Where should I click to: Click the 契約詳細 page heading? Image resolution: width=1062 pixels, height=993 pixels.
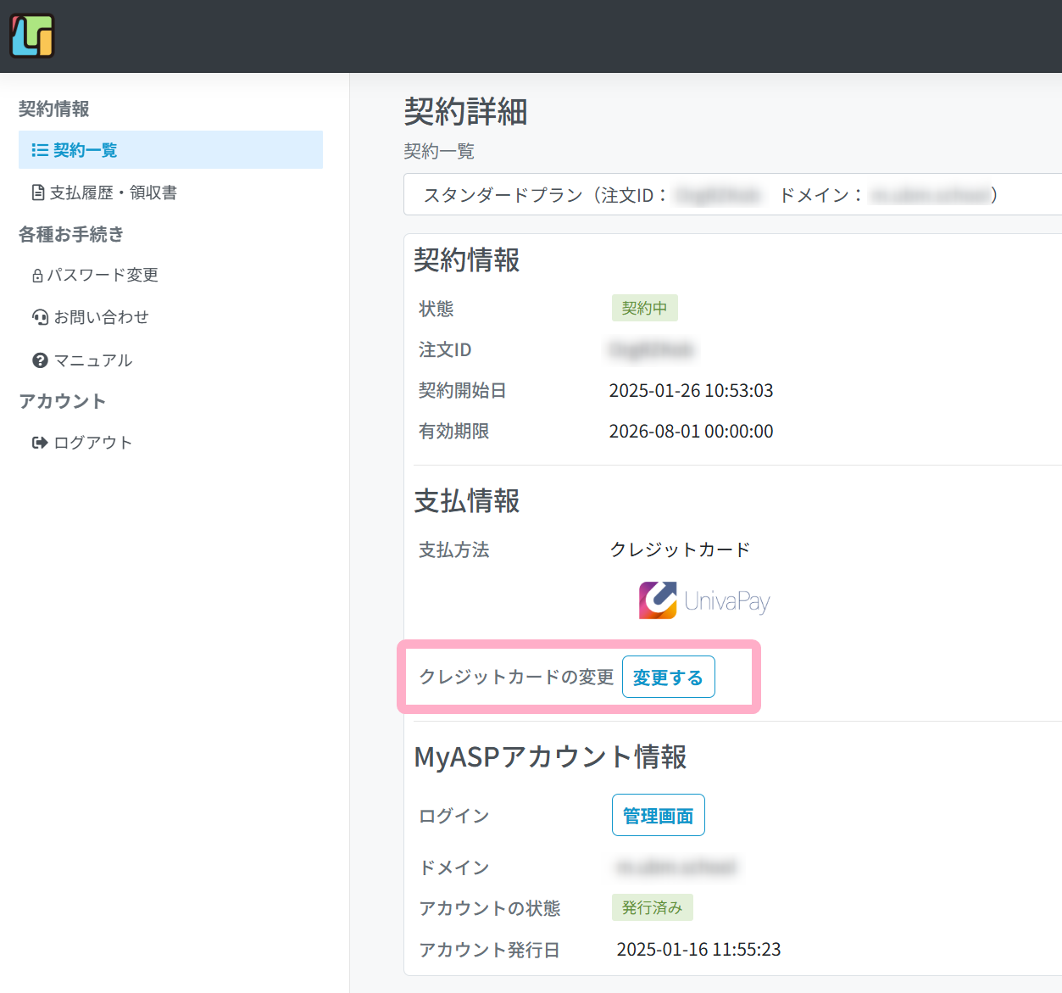(466, 111)
